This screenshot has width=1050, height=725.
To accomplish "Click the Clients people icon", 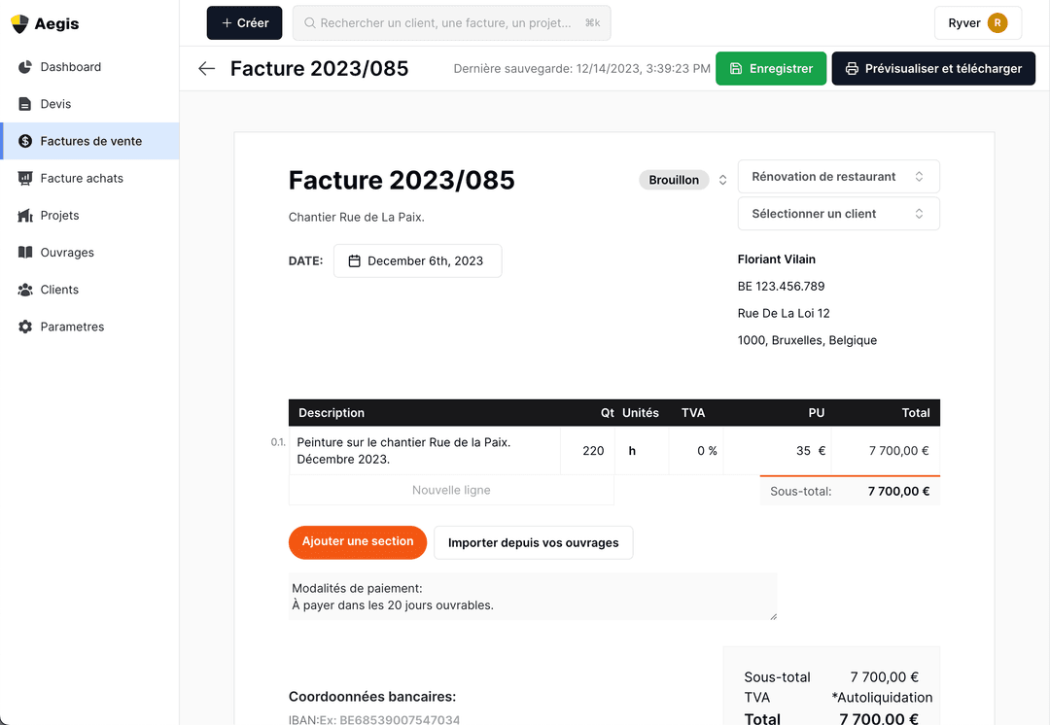I will click(x=24, y=290).
